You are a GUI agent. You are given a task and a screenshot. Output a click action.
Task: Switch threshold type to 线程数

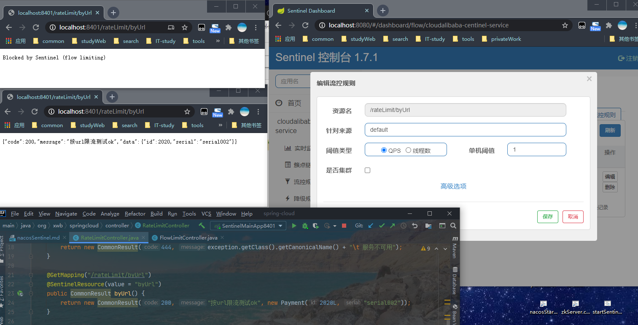point(408,149)
